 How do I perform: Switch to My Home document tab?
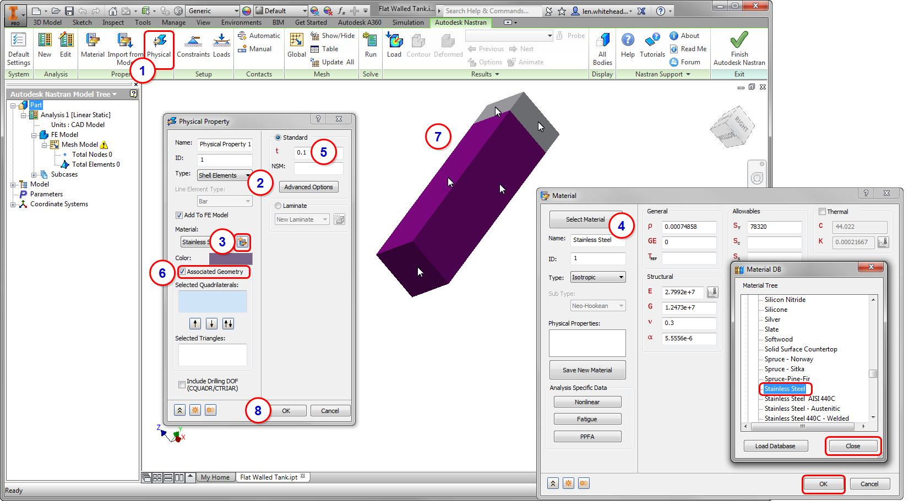215,477
